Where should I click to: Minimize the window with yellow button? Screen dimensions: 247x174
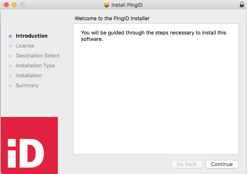[14, 5]
